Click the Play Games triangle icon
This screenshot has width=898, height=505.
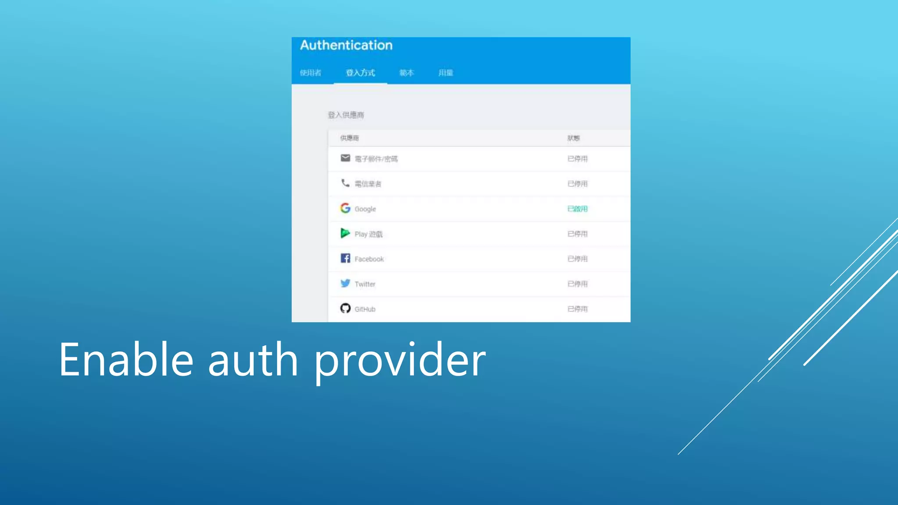tap(346, 233)
